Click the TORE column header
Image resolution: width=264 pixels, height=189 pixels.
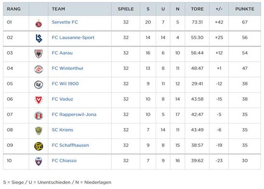point(197,9)
